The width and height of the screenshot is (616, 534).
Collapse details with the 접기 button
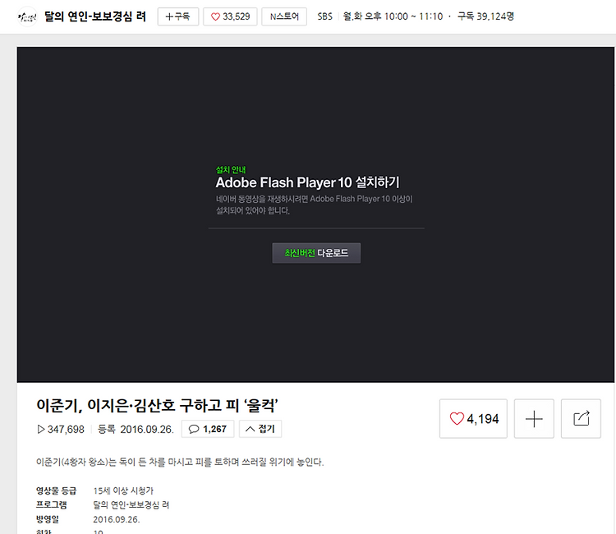260,429
